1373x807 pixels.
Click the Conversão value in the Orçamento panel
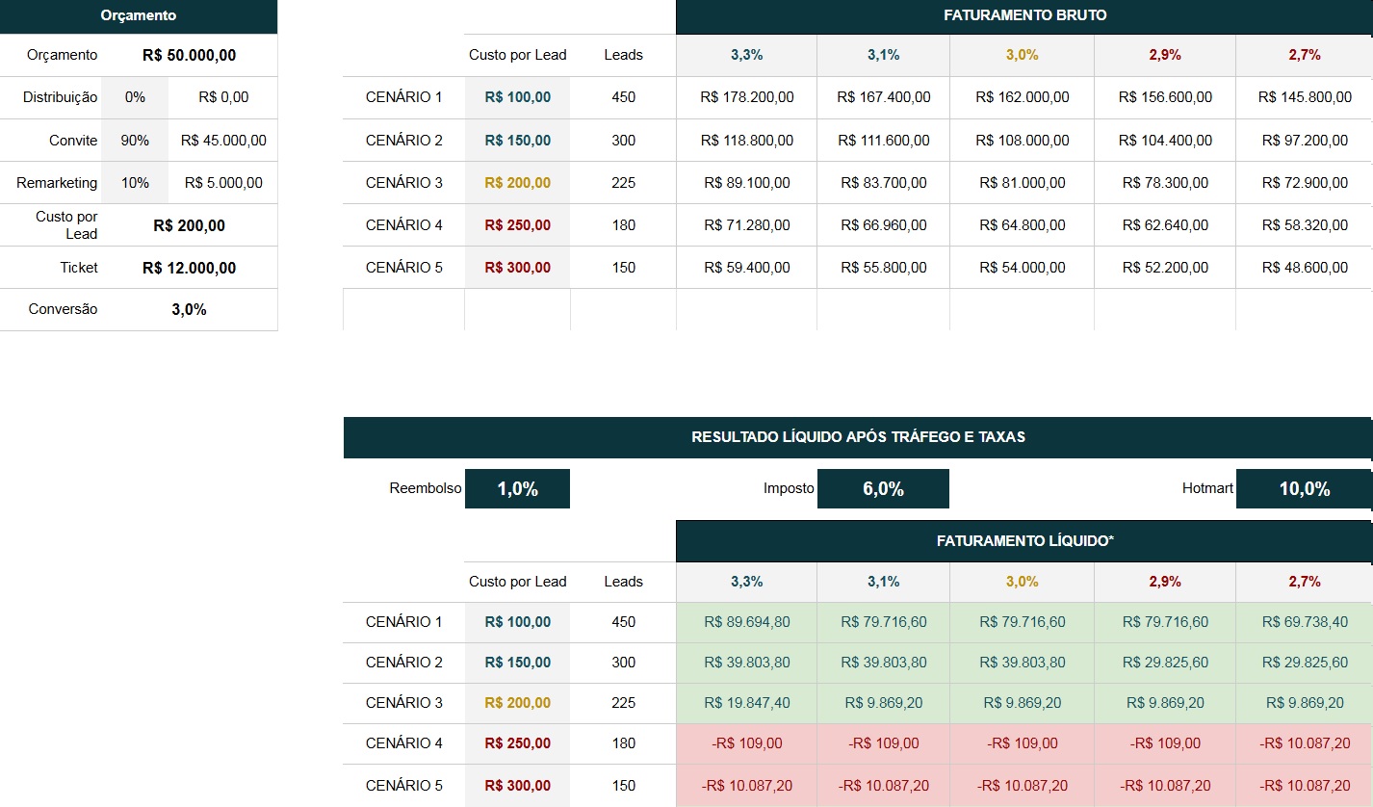[189, 309]
